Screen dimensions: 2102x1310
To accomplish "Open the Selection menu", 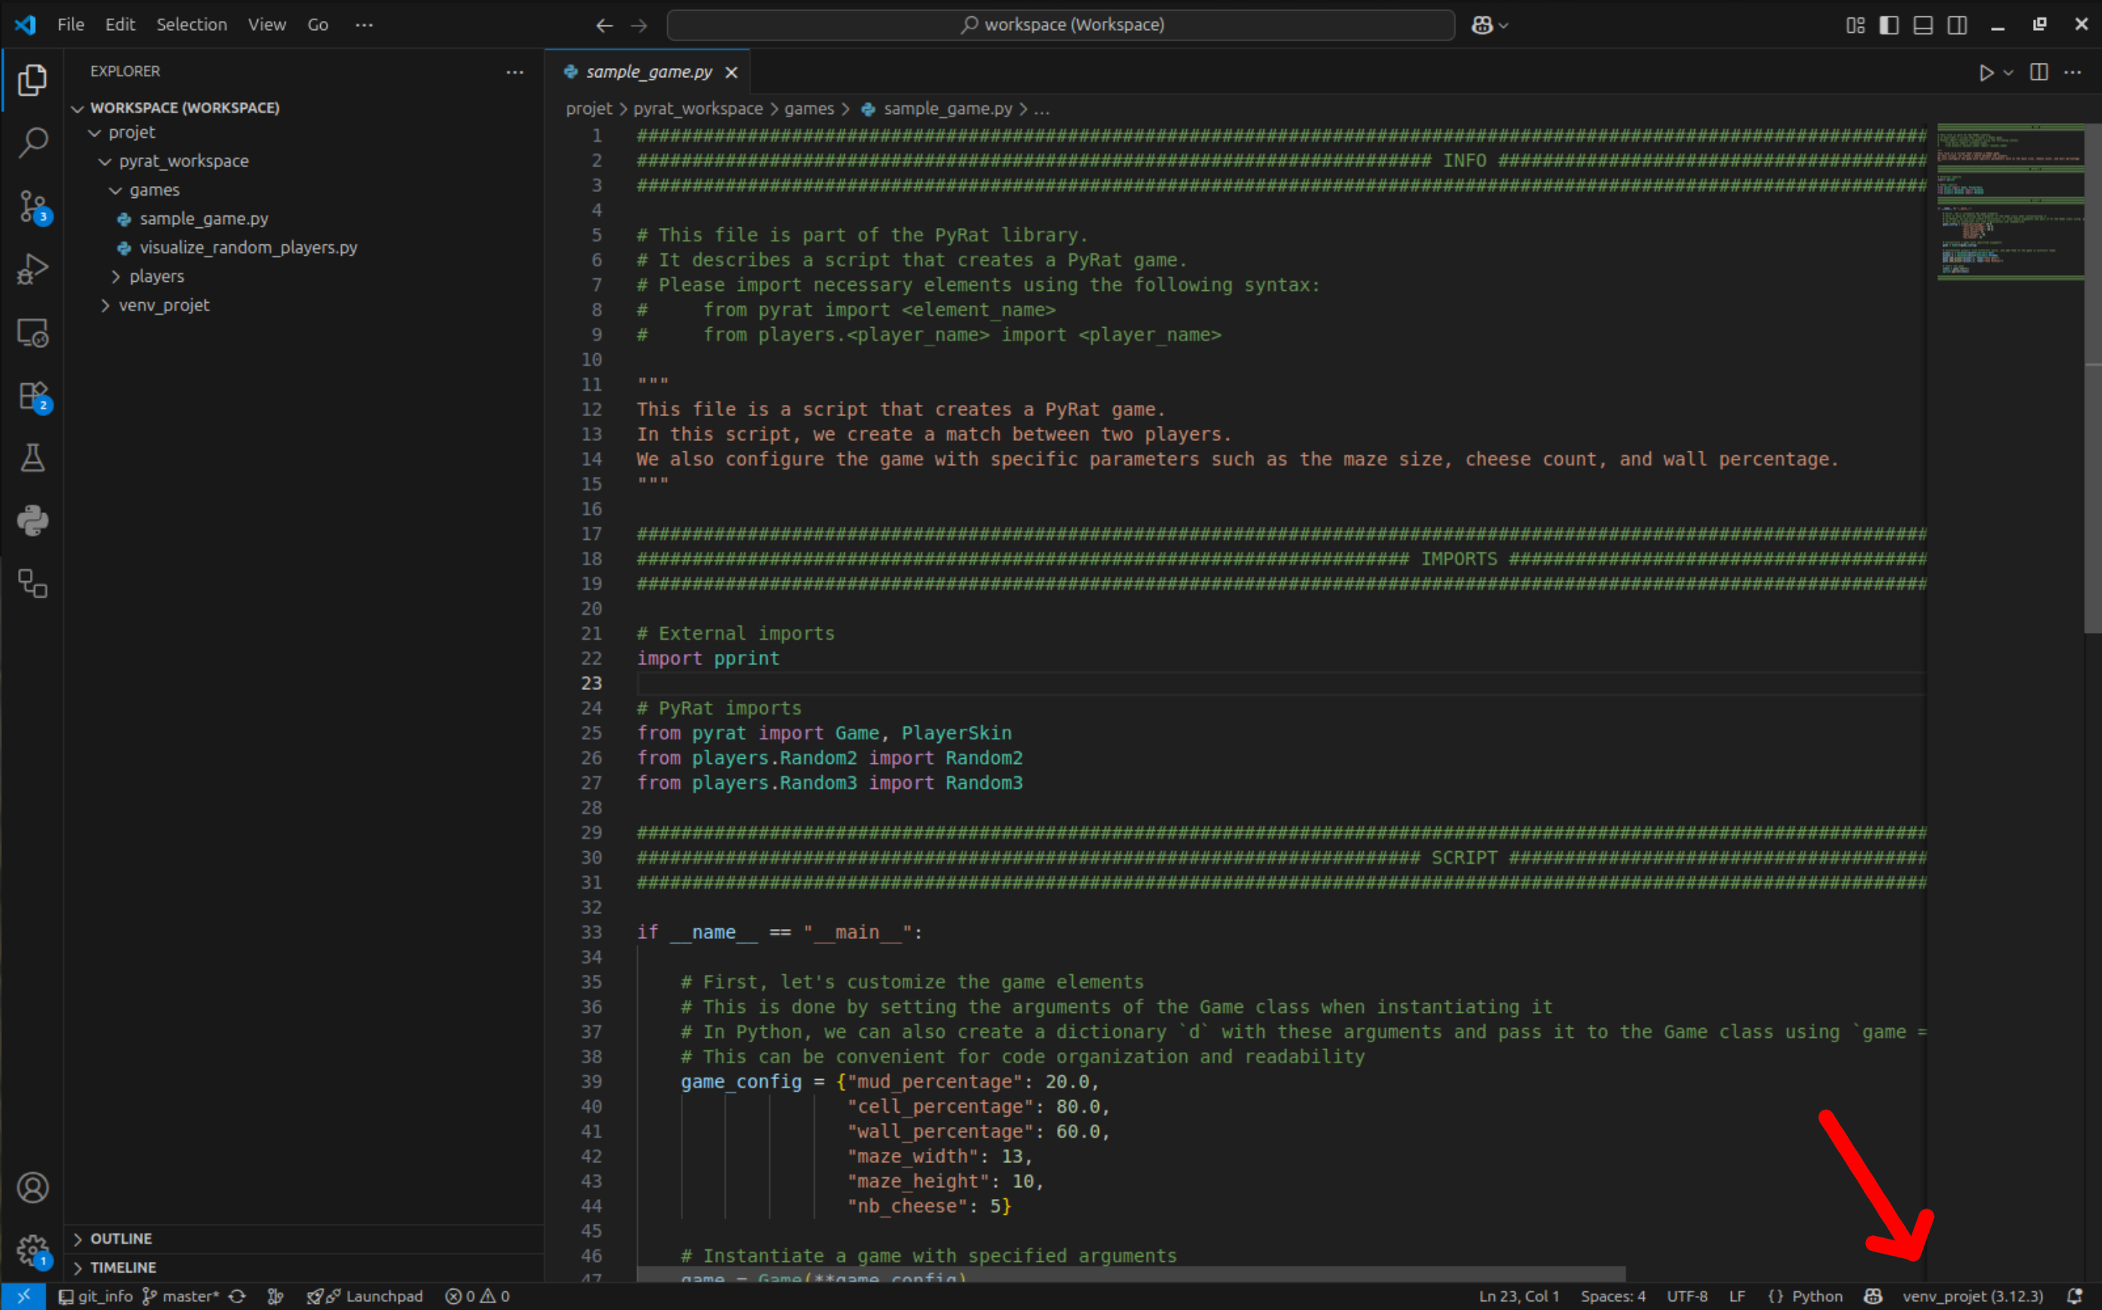I will [x=190, y=25].
